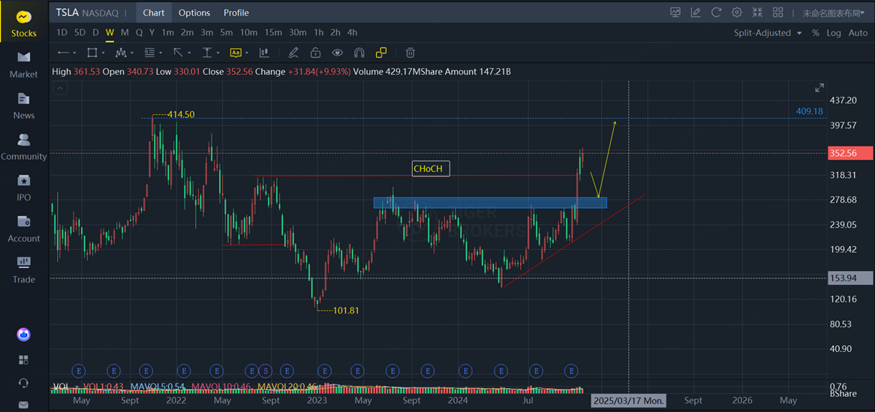Viewport: 875px width, 412px height.
Task: Toggle drawings visibility with eye icon
Action: click(x=337, y=53)
